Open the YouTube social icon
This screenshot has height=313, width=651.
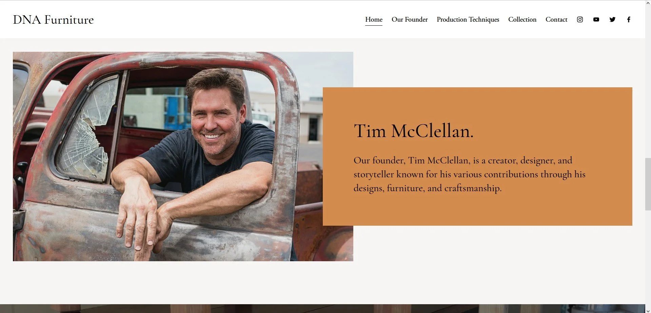point(596,20)
